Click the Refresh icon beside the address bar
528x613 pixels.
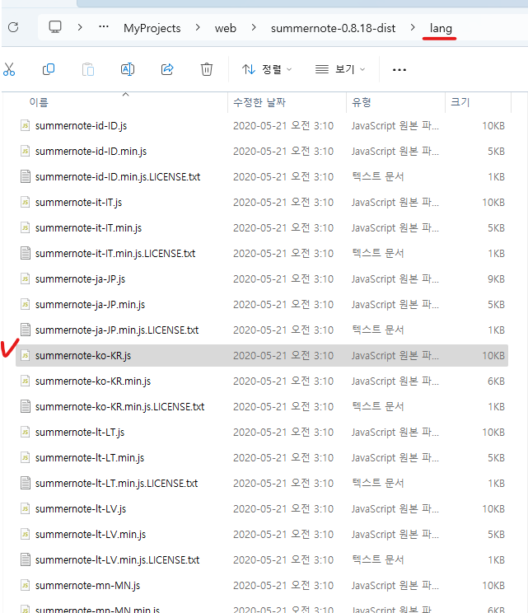tap(13, 27)
